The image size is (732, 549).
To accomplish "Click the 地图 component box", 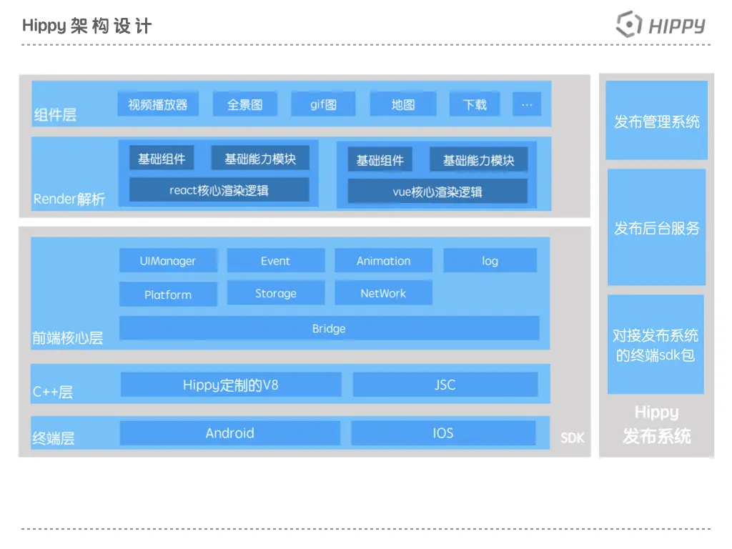I will pyautogui.click(x=403, y=104).
